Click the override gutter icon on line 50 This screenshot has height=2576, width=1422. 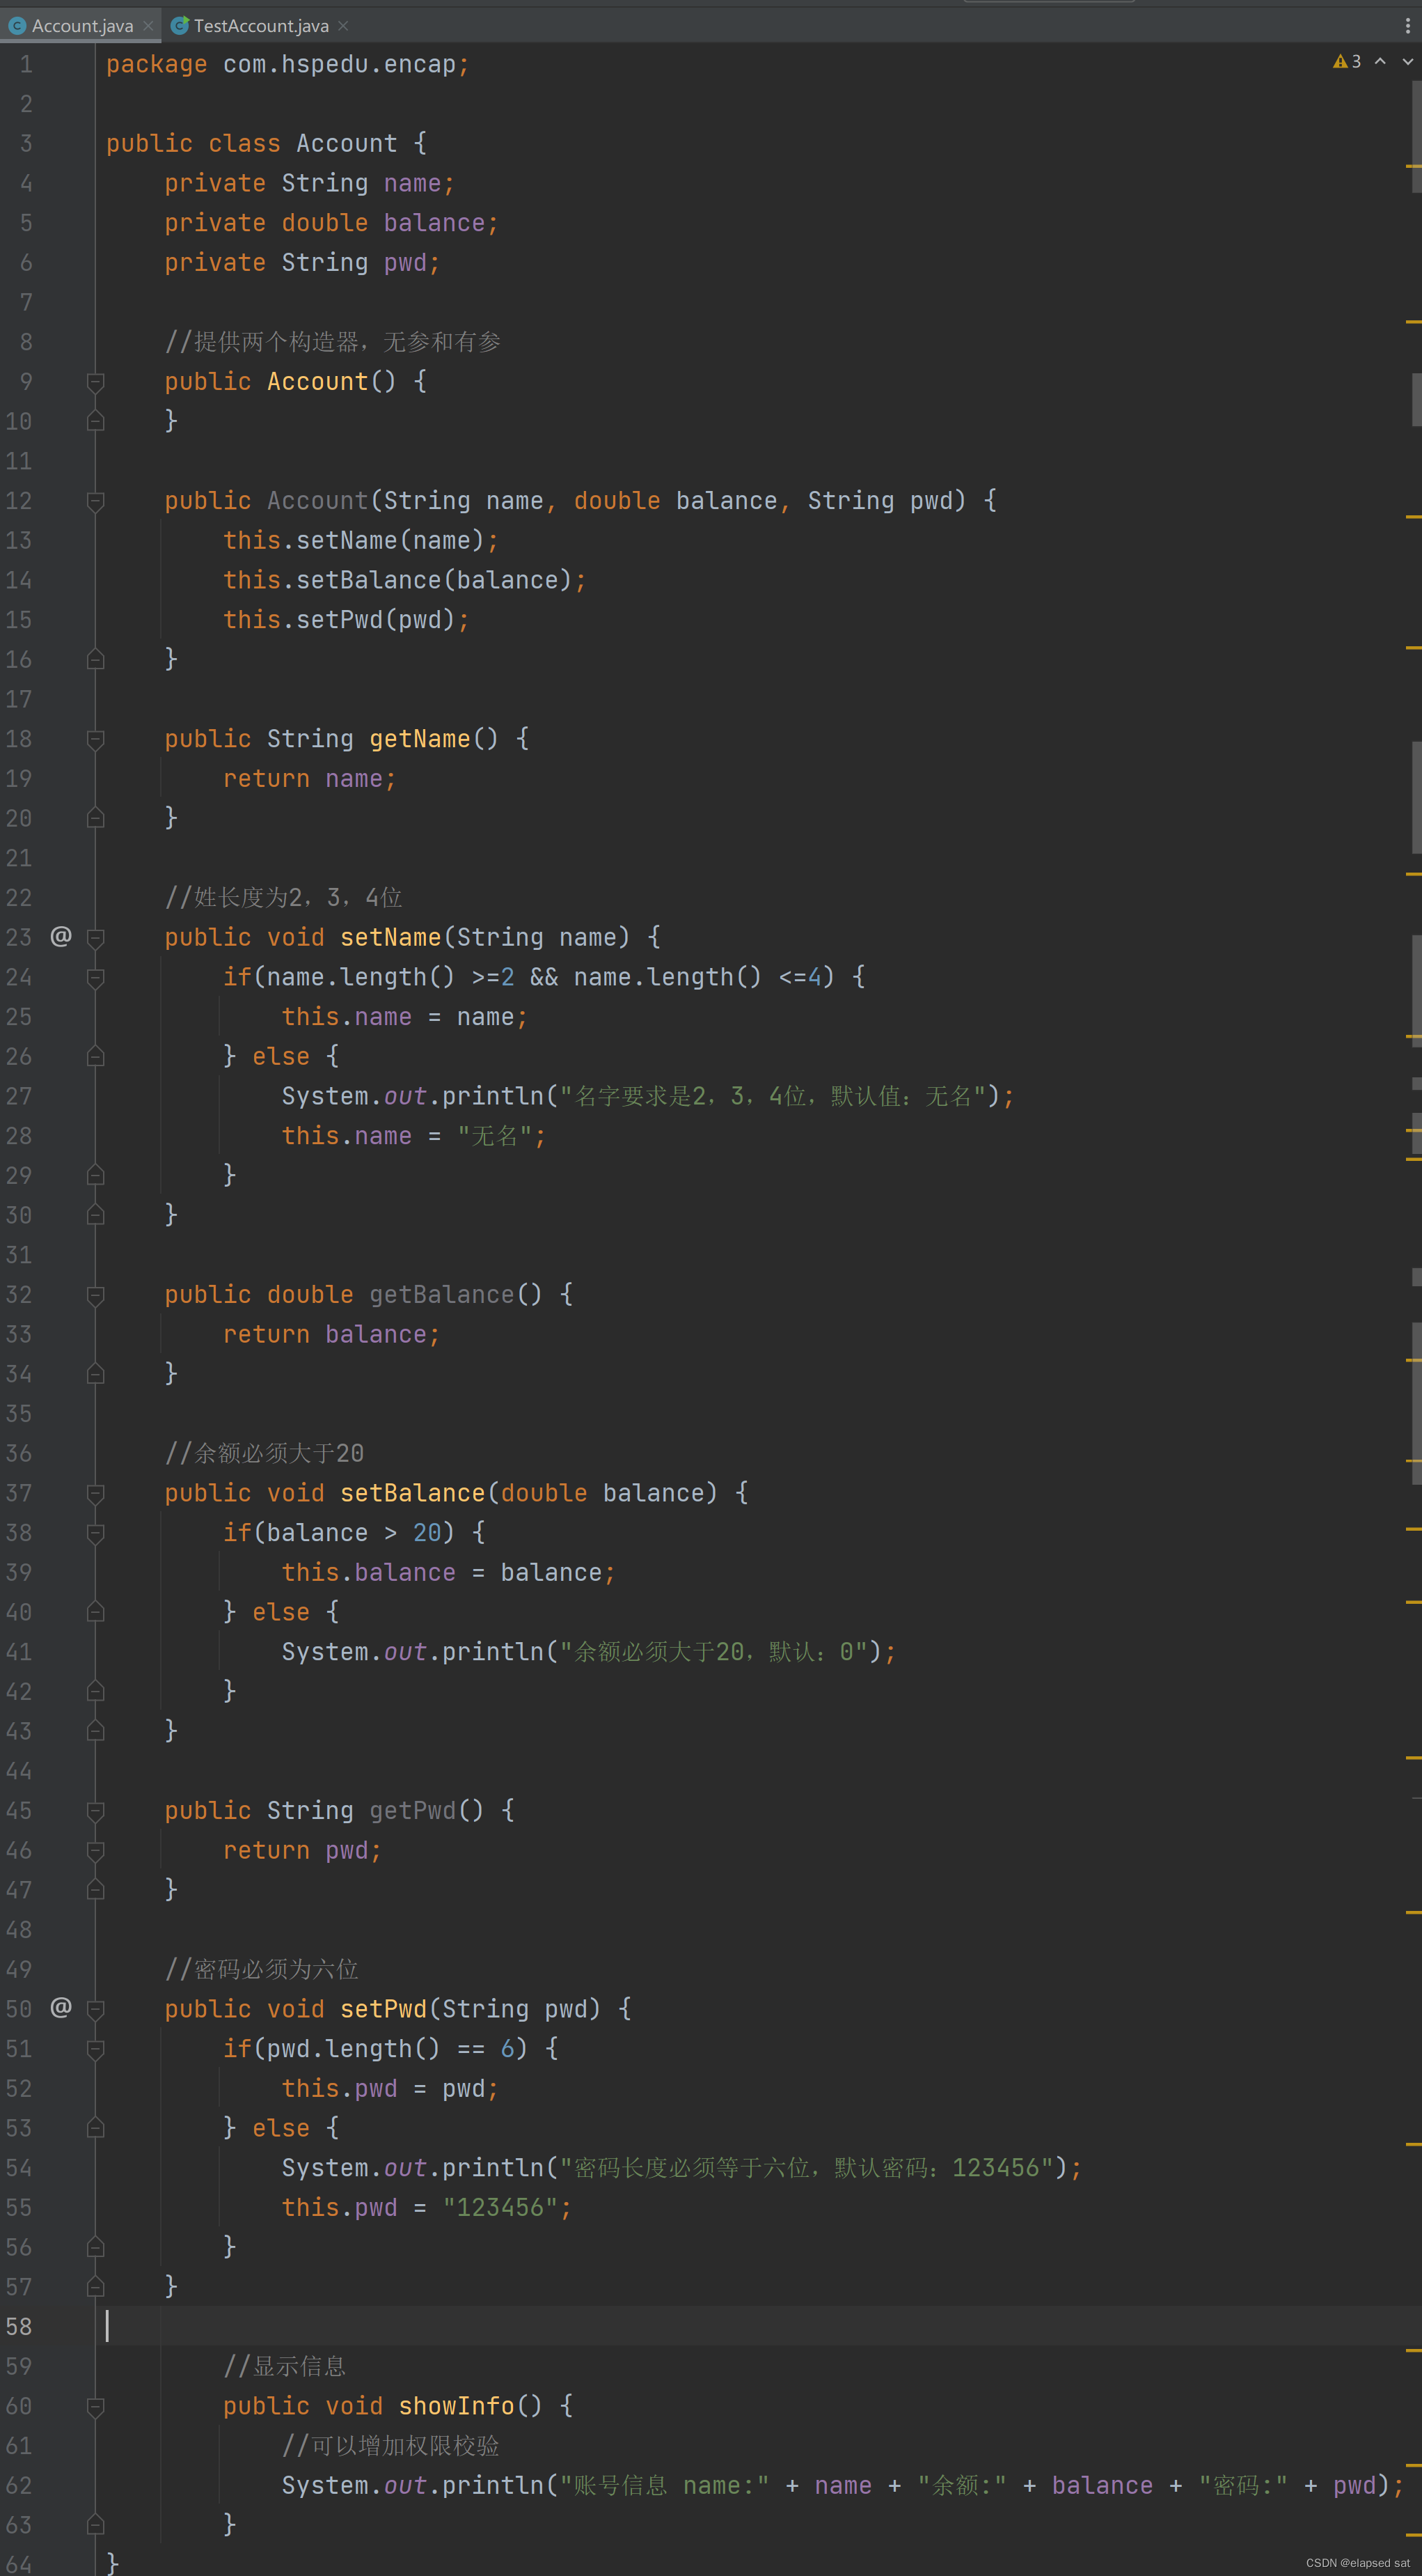(61, 2008)
